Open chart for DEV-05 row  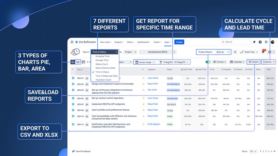click(87, 99)
